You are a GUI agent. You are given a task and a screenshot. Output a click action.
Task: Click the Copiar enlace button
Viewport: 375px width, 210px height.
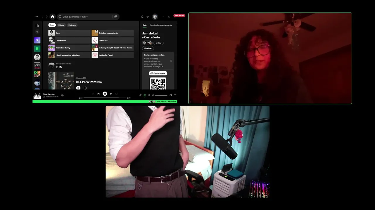158,73
